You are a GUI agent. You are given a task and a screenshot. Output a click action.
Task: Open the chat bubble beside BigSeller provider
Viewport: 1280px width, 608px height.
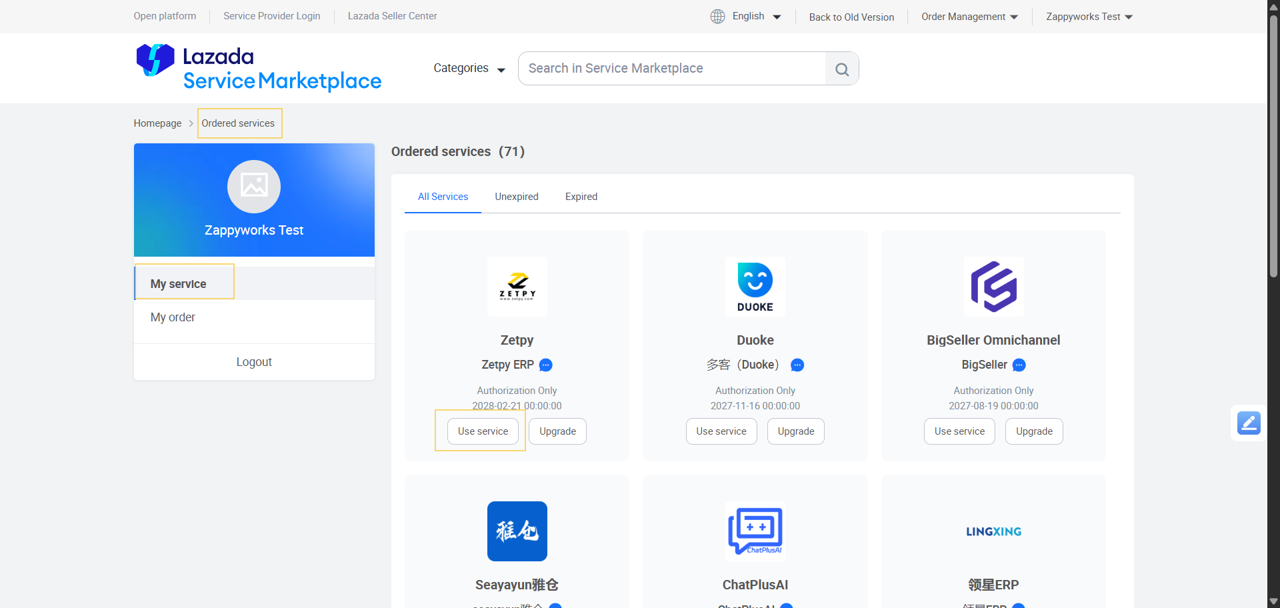(1019, 365)
